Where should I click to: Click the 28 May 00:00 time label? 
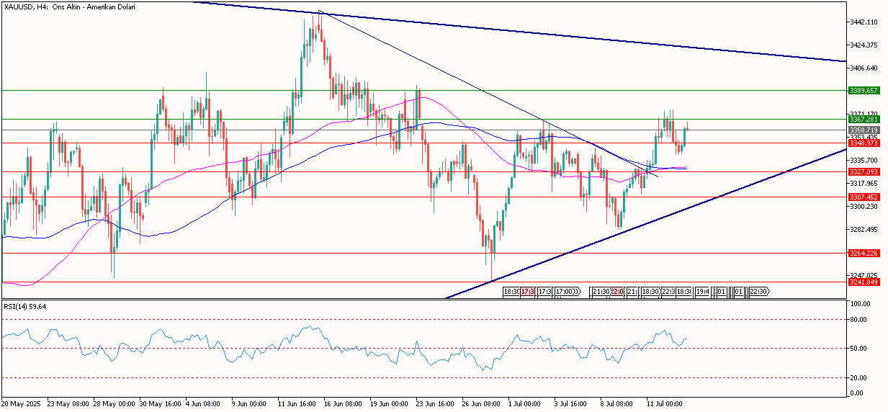[x=114, y=404]
